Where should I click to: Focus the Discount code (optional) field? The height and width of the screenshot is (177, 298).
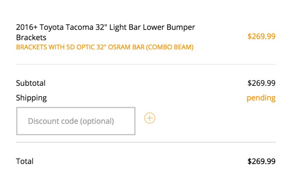[x=76, y=121]
